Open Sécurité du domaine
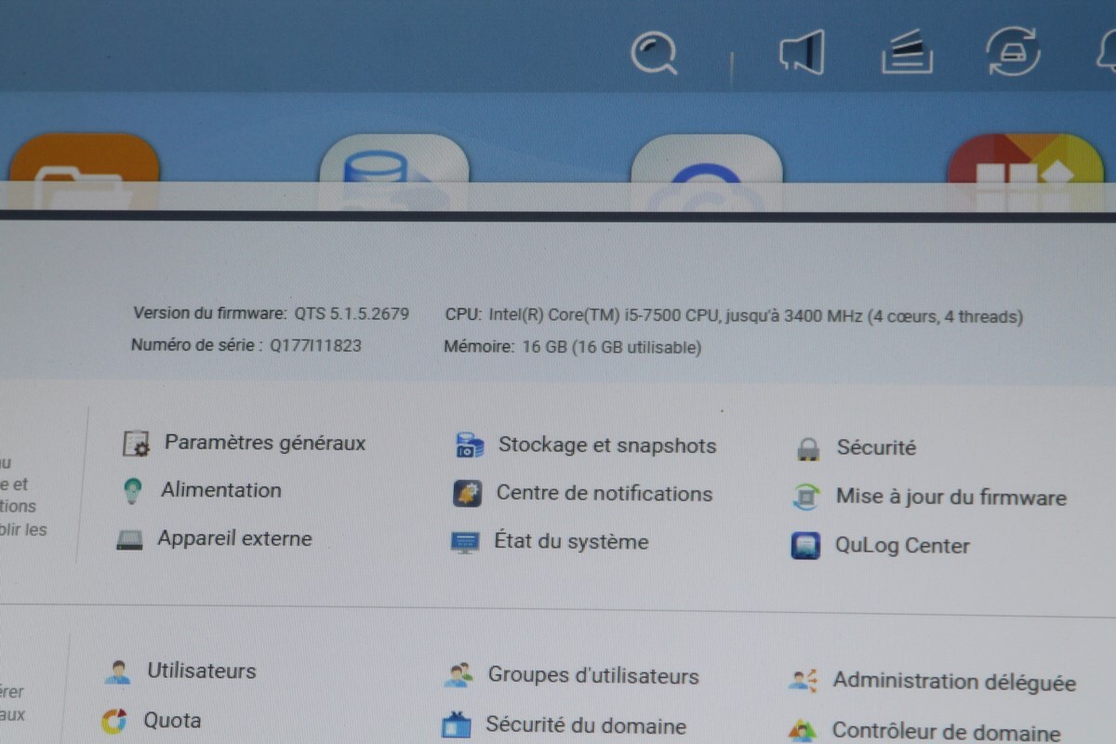 (x=586, y=725)
